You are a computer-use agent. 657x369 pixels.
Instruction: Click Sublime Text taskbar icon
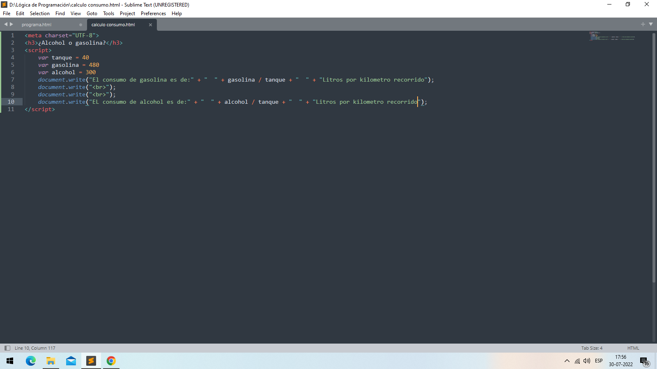click(x=91, y=361)
